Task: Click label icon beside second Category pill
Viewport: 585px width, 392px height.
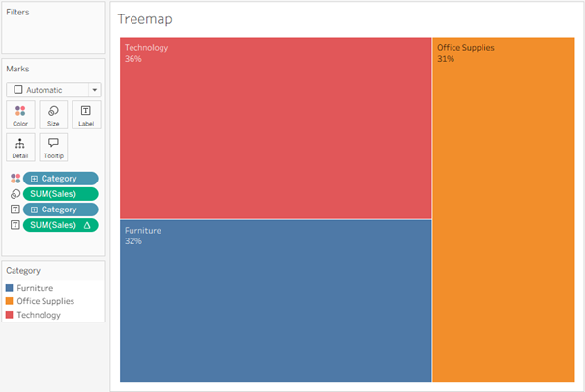Action: 15,210
